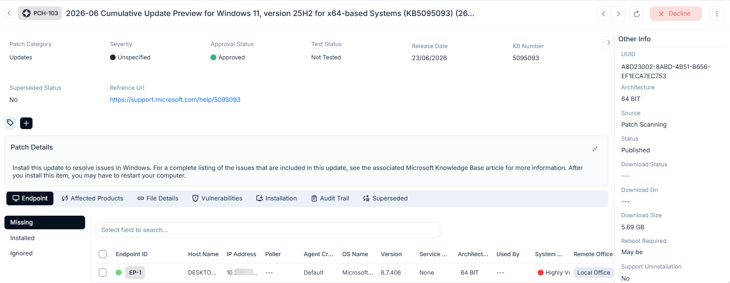Click the tag icon
The height and width of the screenshot is (283, 730).
(x=10, y=123)
